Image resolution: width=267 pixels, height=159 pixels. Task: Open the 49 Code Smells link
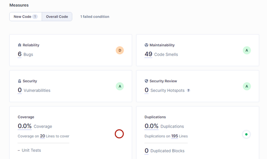148,54
